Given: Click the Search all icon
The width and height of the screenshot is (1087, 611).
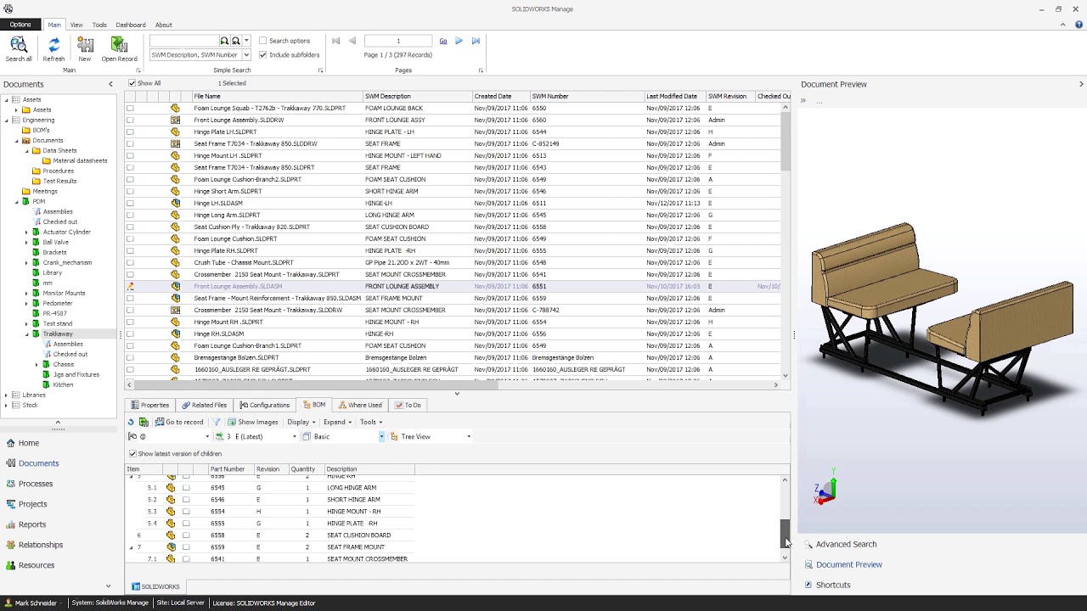Looking at the screenshot, I should tap(19, 49).
